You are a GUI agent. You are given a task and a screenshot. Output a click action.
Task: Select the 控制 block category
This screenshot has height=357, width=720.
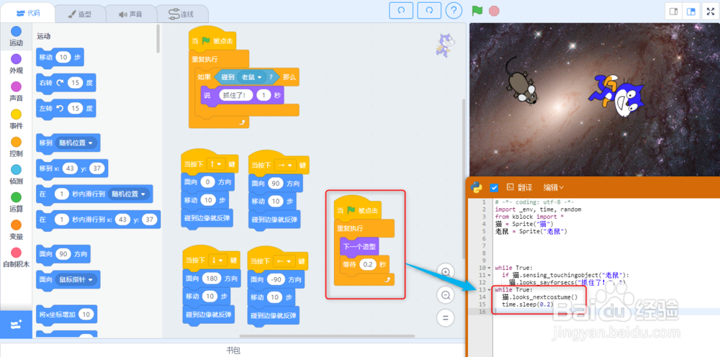pos(16,147)
